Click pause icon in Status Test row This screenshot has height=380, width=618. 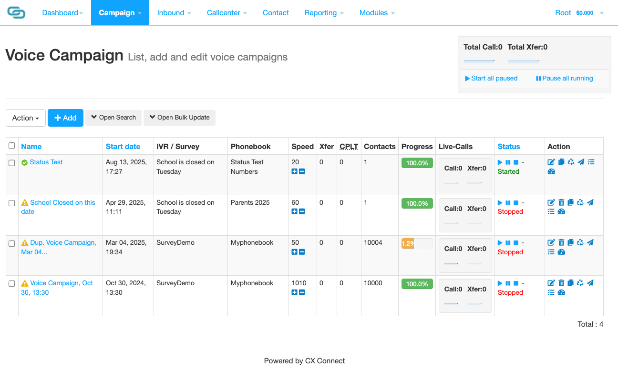click(x=508, y=162)
